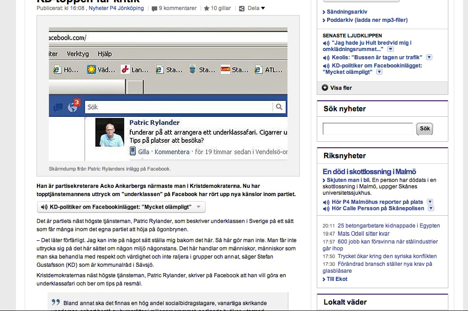468x311 pixels.
Task: Expand options for 'Jag hade ju Hult' clip
Action: pyautogui.click(x=390, y=49)
